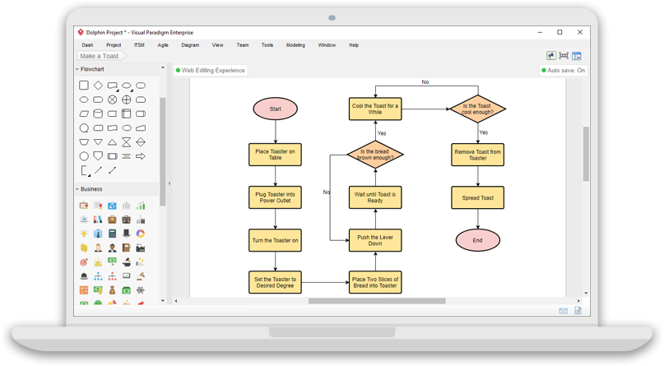Click the horizontal scrollbar below the diagram
664x366 pixels.
pos(377,301)
